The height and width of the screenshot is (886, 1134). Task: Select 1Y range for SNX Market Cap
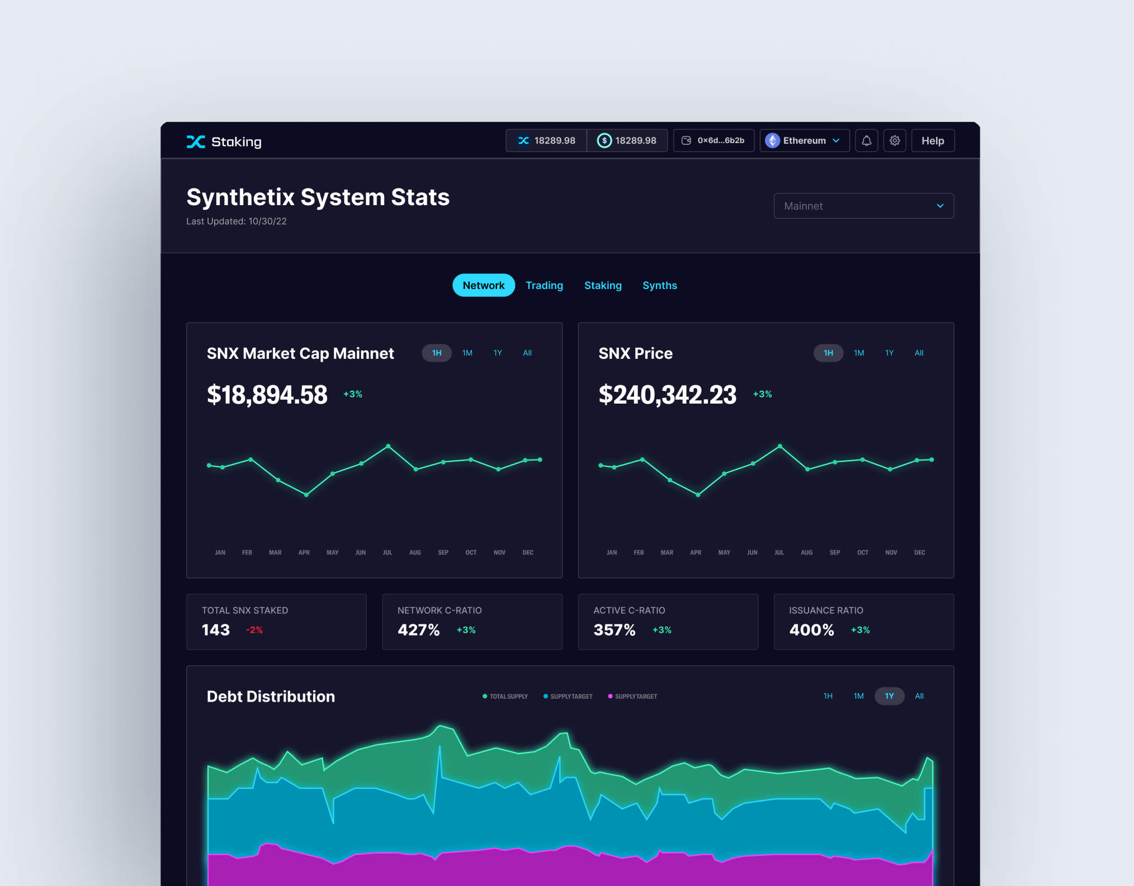(498, 353)
